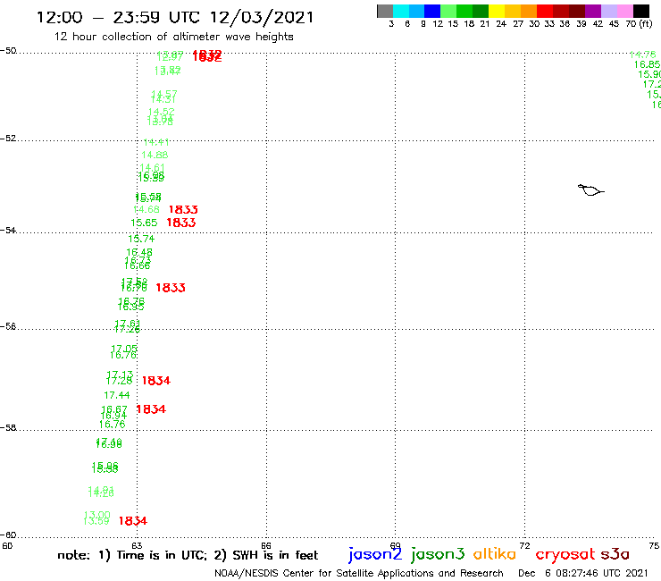Screen dimensions: 661x581
Task: Click the timestamp "Dec 6 08:27:46 UTC 2021"
Action: (x=583, y=573)
